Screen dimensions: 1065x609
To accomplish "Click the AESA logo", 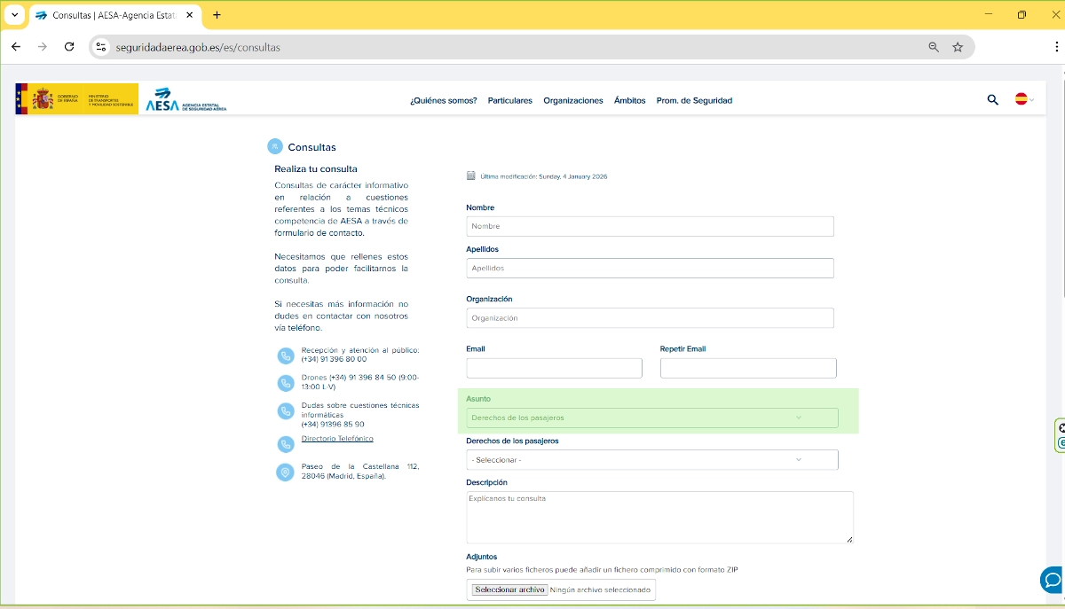I will (x=186, y=99).
